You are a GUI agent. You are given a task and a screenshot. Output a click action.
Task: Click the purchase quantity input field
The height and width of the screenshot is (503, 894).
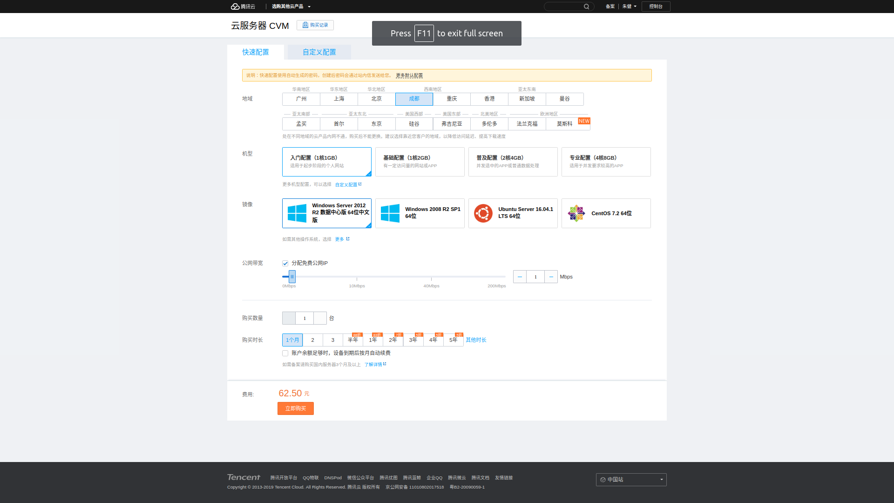pyautogui.click(x=305, y=318)
